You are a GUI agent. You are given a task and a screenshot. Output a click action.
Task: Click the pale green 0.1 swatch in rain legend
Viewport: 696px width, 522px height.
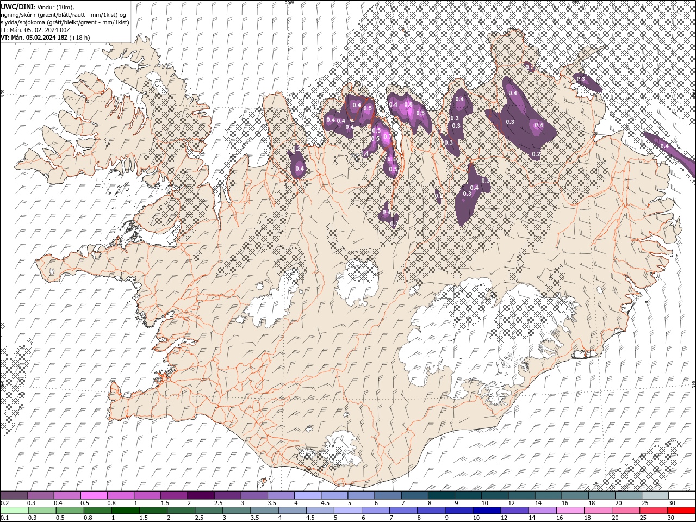[x=14, y=511]
